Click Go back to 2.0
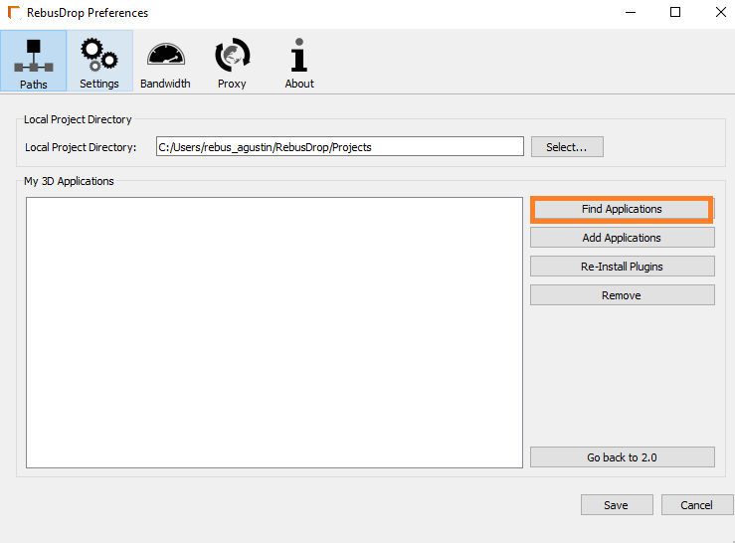Viewport: 735px width, 543px height. pyautogui.click(x=622, y=457)
